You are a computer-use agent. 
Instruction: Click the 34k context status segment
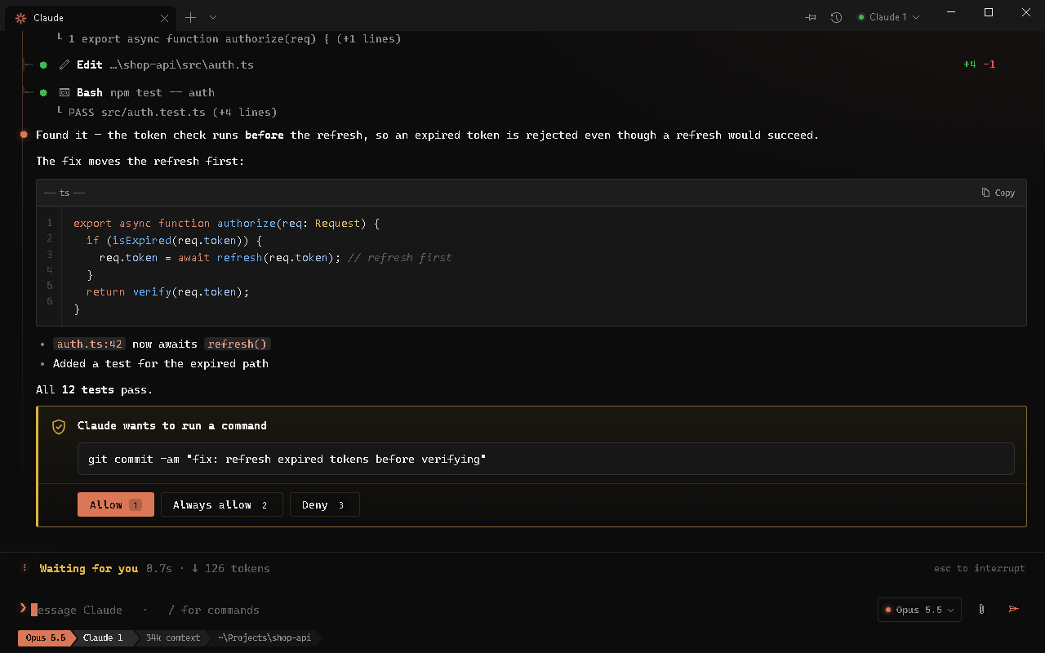point(172,637)
